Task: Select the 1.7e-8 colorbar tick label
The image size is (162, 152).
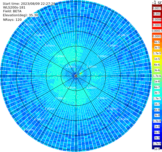Action: tap(157, 121)
